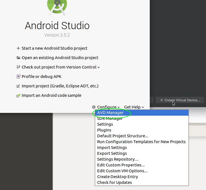Viewport: 206px width, 190px height.
Task: Click the Android Studio logo icon
Action: coord(57,6)
